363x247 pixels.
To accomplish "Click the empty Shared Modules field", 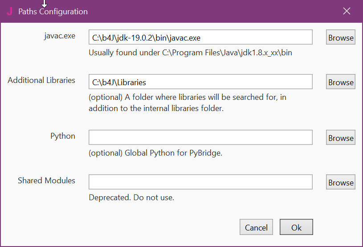I will click(200, 182).
